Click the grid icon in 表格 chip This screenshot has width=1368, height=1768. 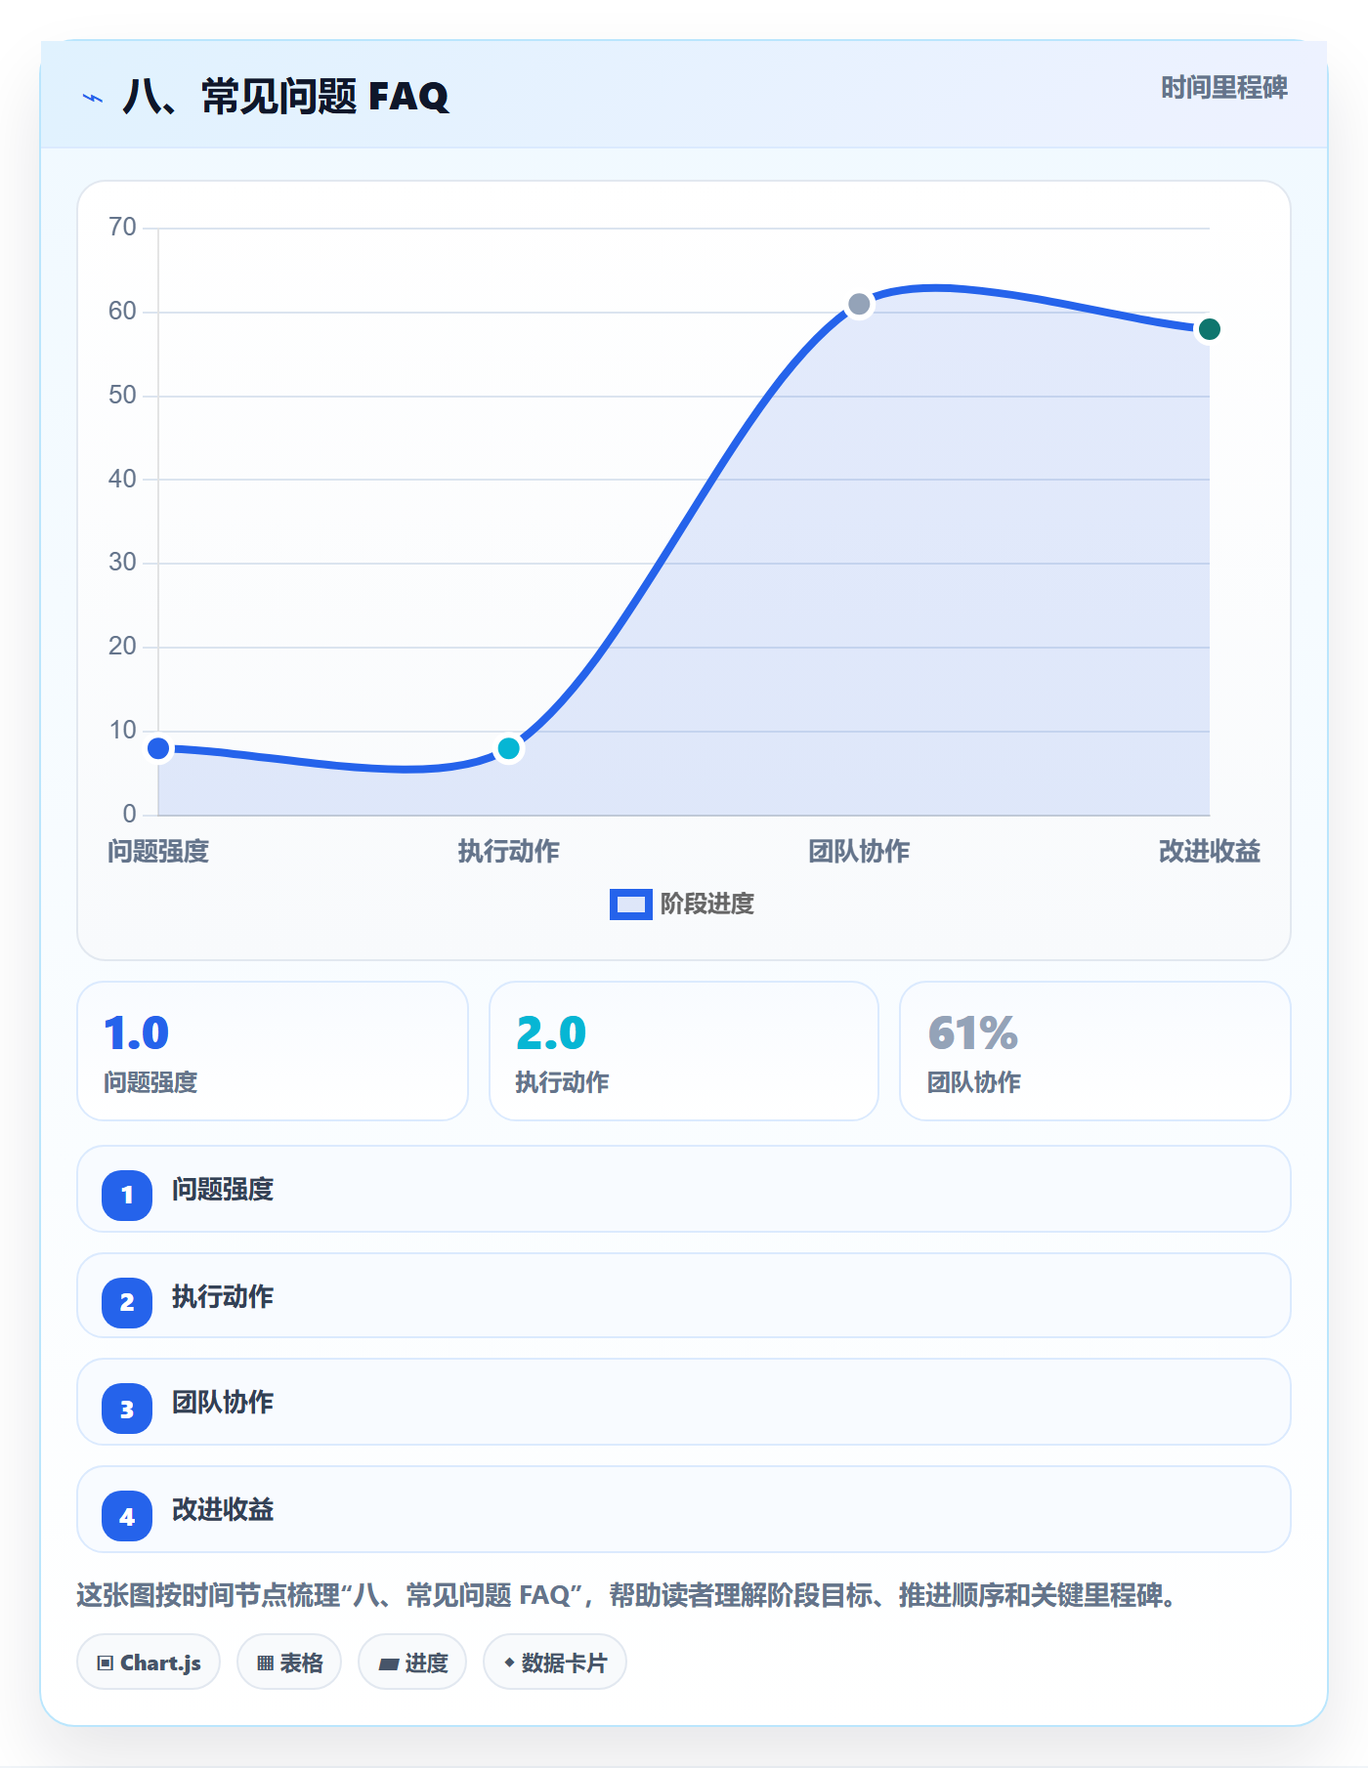coord(266,1663)
